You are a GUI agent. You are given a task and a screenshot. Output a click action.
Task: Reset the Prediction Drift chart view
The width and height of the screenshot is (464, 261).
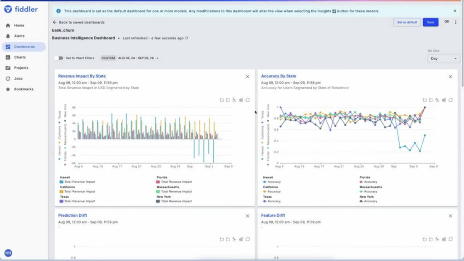248,239
